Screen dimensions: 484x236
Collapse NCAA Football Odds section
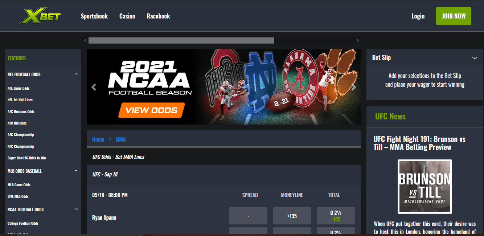click(76, 209)
